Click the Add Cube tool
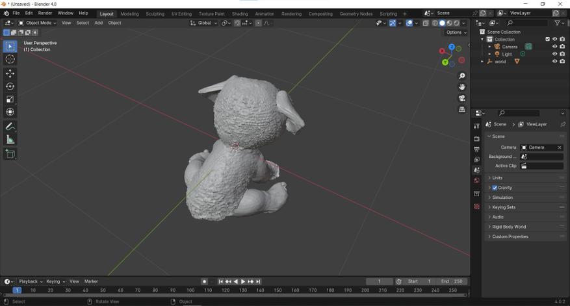The width and height of the screenshot is (570, 306). pos(10,154)
